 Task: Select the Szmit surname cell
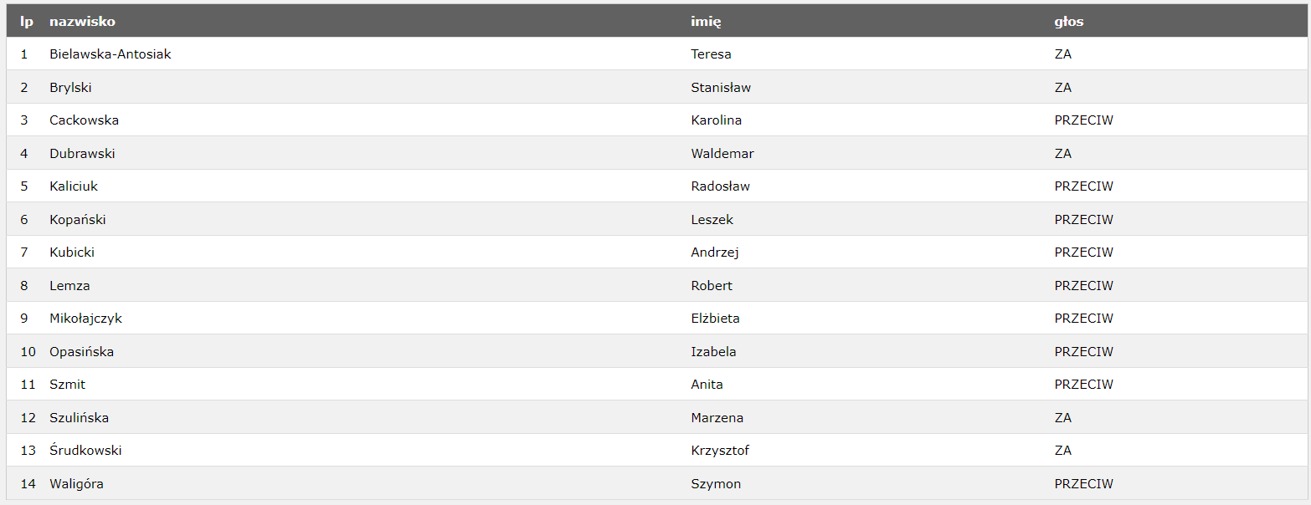(67, 385)
